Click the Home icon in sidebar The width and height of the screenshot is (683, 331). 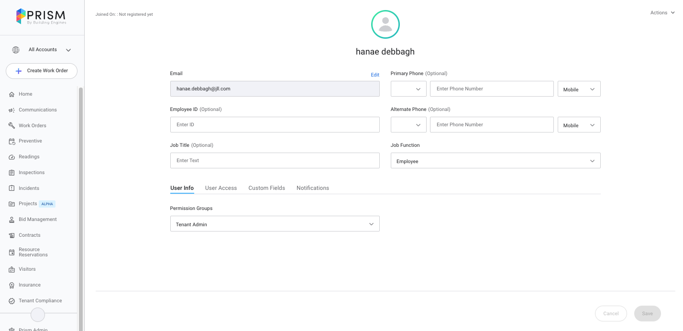[12, 94]
